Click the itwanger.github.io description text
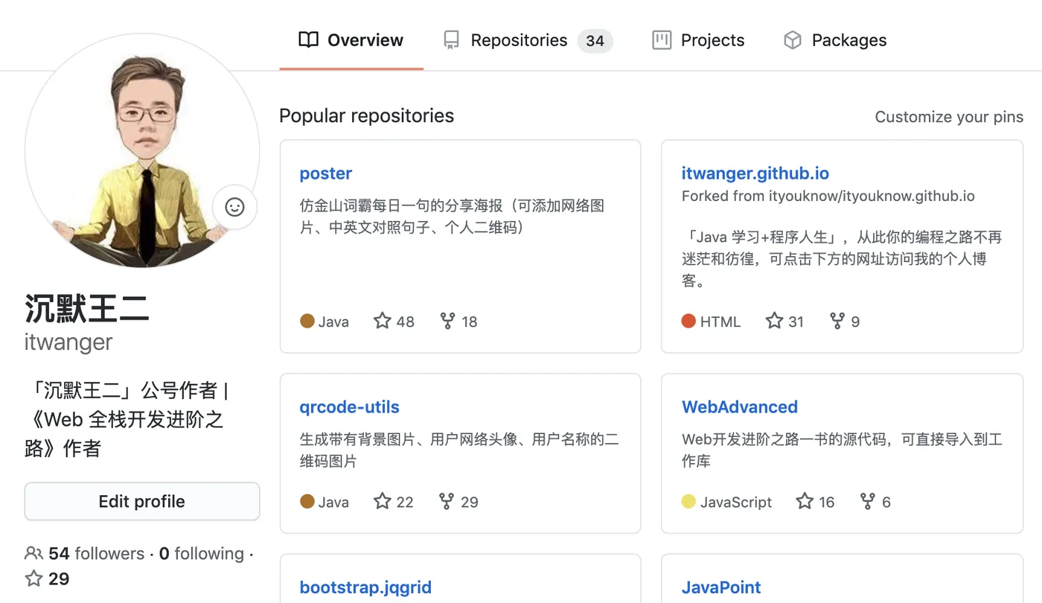Viewport: 1042px width, 603px height. pos(842,259)
